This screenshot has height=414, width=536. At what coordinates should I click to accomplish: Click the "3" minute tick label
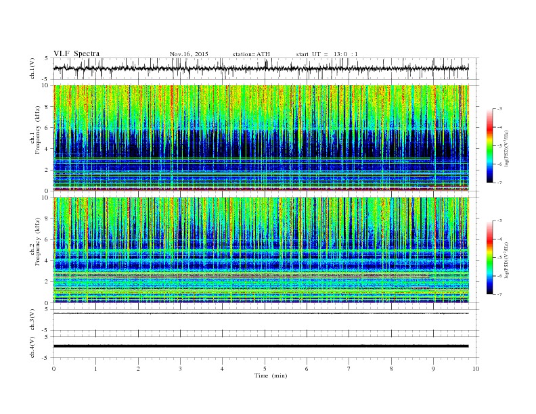180,369
